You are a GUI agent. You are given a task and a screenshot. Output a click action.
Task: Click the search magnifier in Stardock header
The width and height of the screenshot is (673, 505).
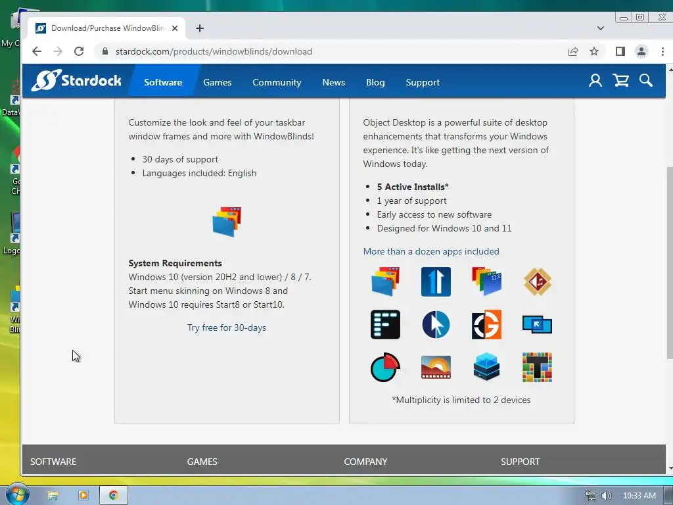click(645, 80)
